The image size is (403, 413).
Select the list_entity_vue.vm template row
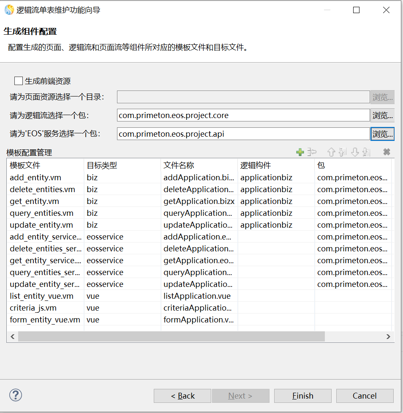coord(41,296)
